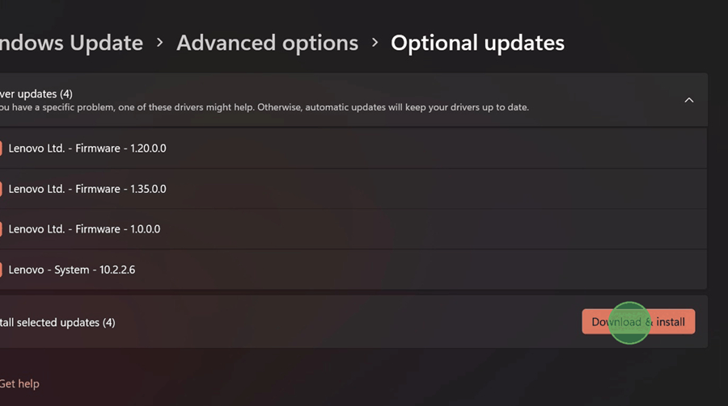
Task: Go back to Windows Update breadcrumb
Action: click(x=71, y=43)
